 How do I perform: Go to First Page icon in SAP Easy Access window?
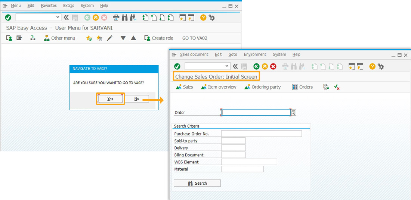pos(145,18)
